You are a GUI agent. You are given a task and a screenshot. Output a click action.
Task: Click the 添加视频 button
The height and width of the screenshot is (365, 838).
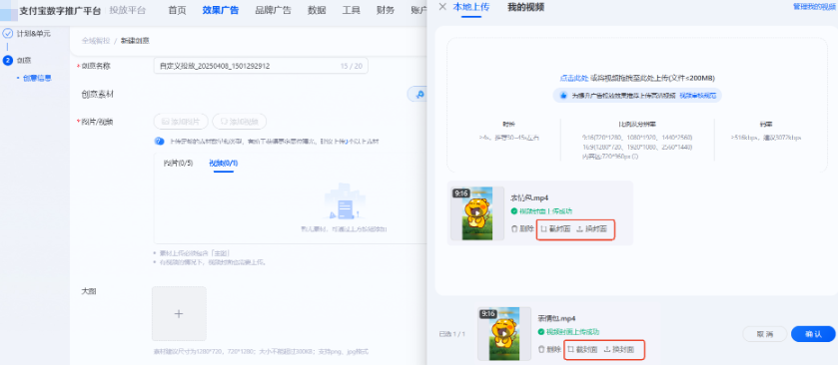tap(240, 122)
